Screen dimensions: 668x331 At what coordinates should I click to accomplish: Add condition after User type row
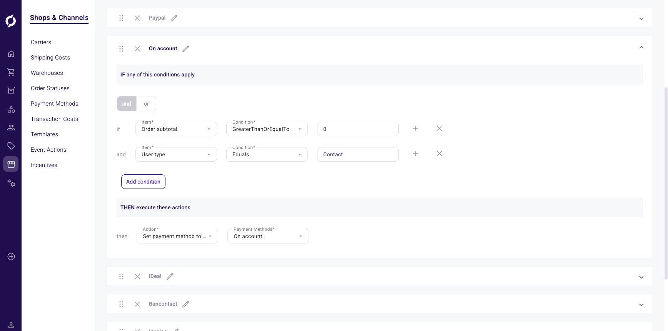click(416, 154)
